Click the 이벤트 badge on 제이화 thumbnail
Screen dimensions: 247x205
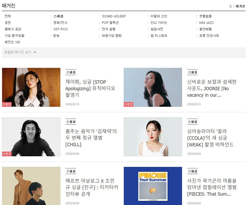[7, 104]
